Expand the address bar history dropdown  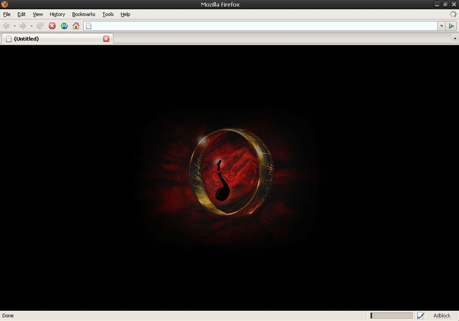pyautogui.click(x=441, y=26)
